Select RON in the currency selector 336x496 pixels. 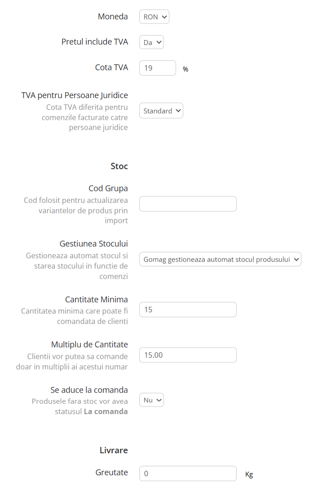pyautogui.click(x=154, y=17)
